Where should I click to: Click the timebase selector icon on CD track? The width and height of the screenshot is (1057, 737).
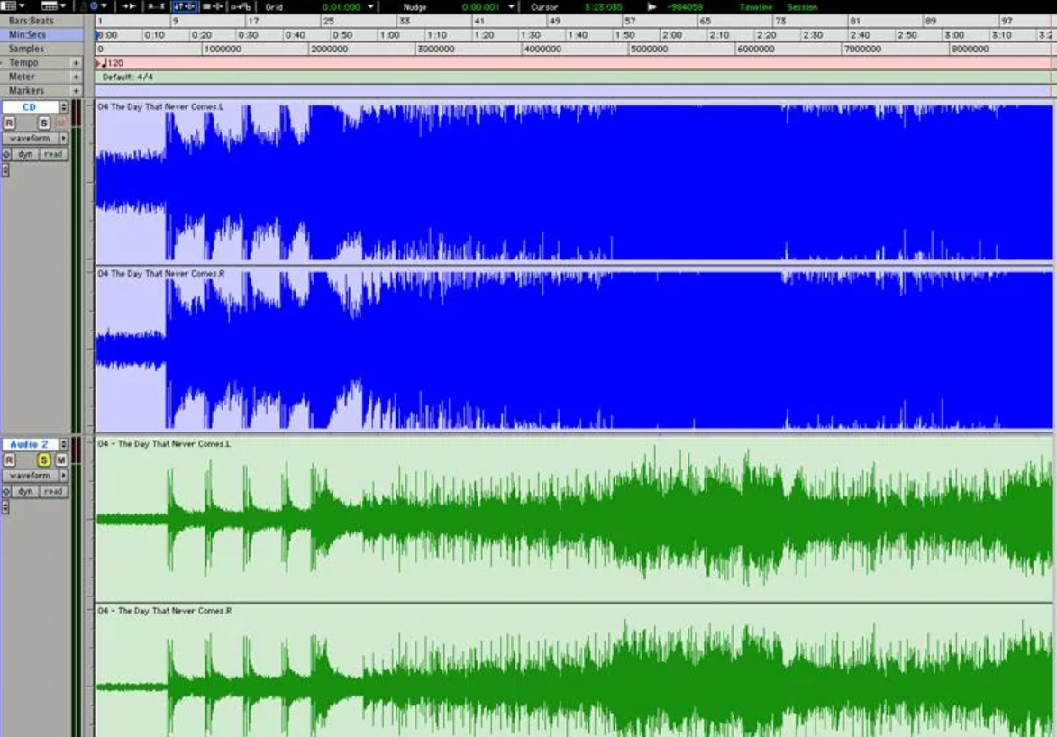[x=6, y=154]
